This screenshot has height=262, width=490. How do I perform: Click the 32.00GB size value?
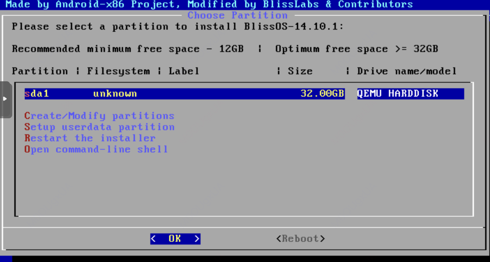click(322, 93)
